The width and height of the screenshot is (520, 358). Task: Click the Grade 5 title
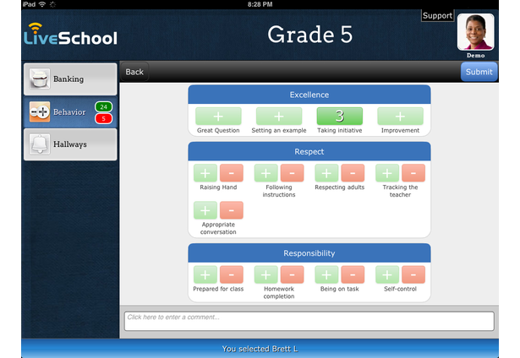coord(309,35)
